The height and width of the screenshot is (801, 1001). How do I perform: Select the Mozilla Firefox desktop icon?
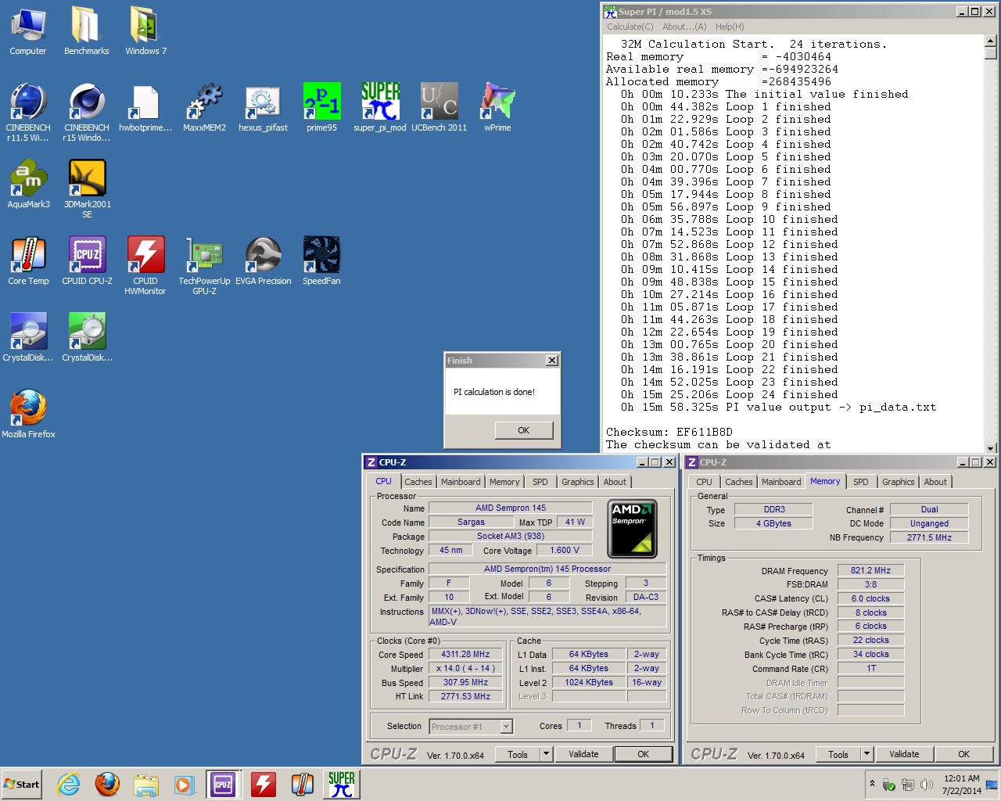click(x=28, y=415)
